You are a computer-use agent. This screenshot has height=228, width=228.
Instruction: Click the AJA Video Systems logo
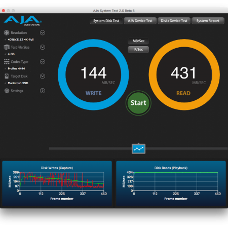click(23, 21)
